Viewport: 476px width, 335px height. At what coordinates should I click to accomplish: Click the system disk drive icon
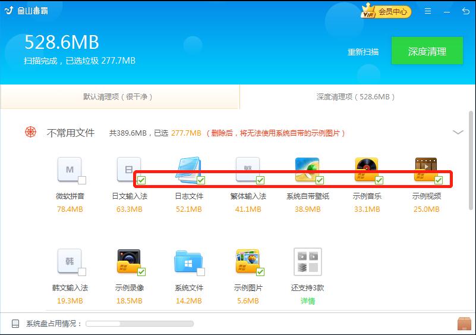(15, 324)
